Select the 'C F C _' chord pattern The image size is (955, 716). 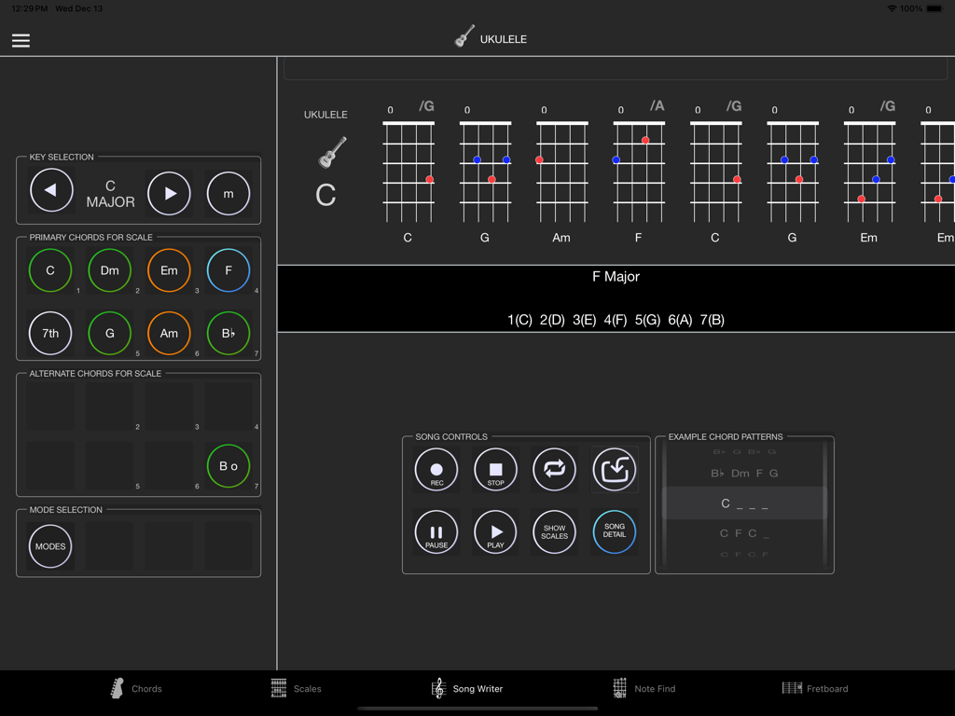coord(744,534)
